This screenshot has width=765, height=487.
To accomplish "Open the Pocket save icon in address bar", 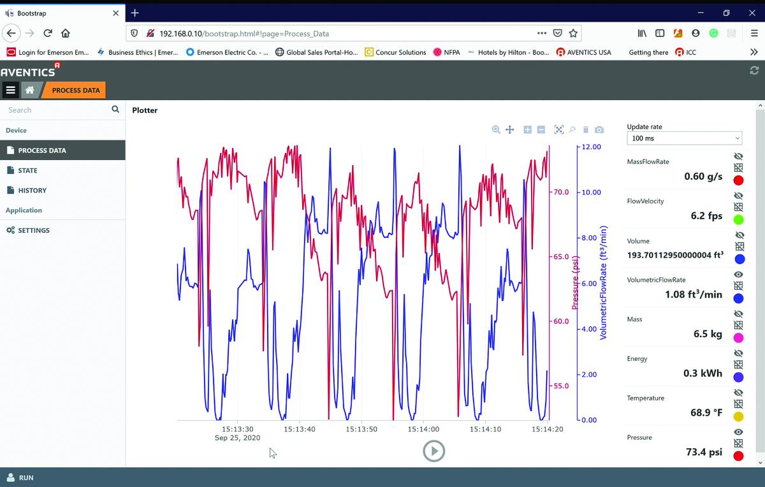I will pyautogui.click(x=558, y=33).
